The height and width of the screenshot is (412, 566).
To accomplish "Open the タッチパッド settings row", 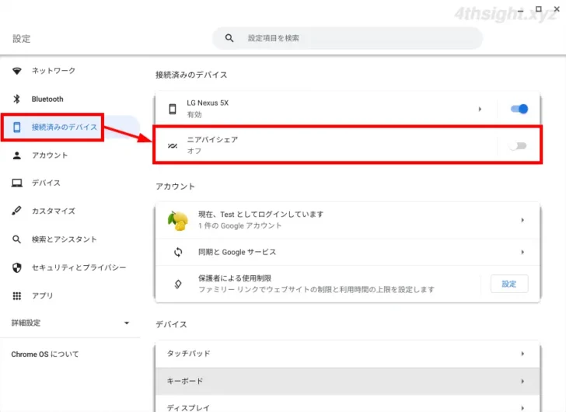I will coord(348,354).
